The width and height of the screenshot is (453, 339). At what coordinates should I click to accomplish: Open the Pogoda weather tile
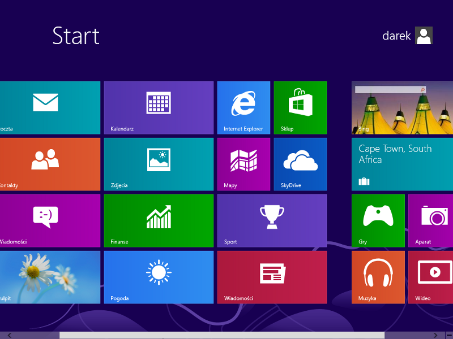coord(159,277)
